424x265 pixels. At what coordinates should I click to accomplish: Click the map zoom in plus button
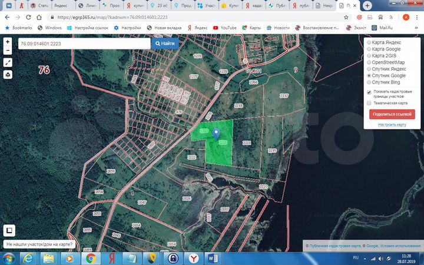(8, 42)
